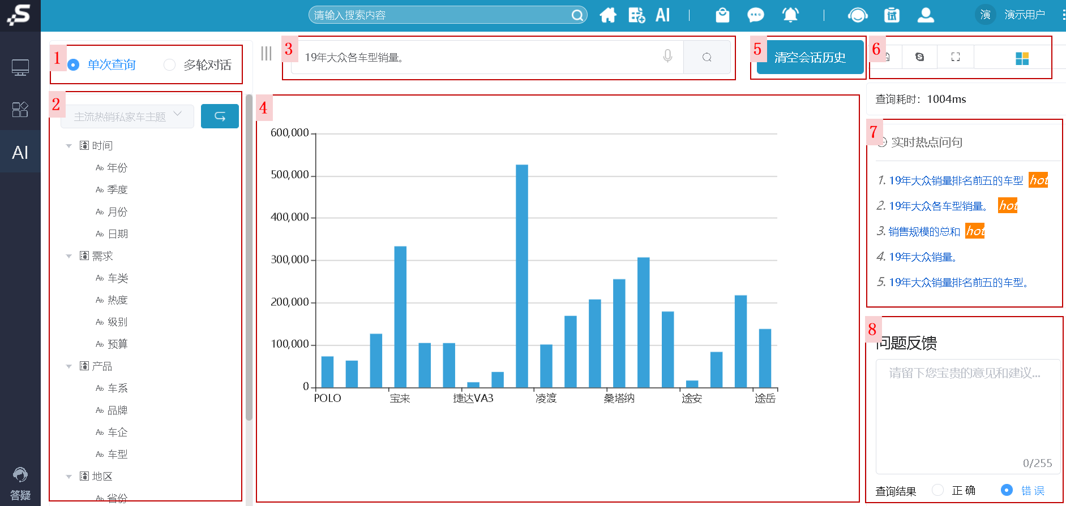The width and height of the screenshot is (1066, 506).
Task: Collapse the 地区 tree node
Action: point(69,477)
